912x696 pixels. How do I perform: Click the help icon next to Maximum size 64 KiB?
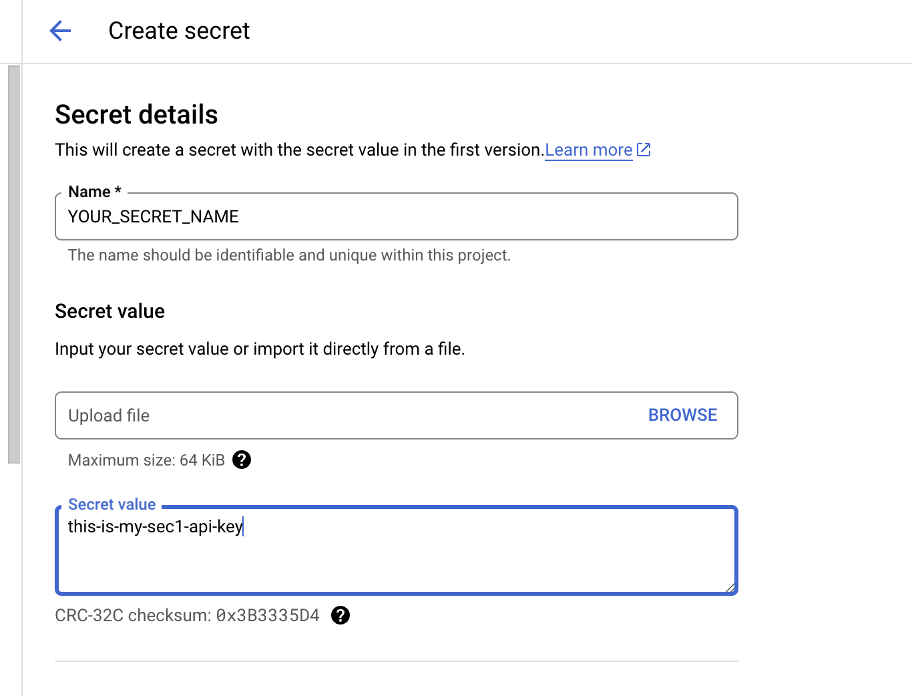pyautogui.click(x=242, y=460)
